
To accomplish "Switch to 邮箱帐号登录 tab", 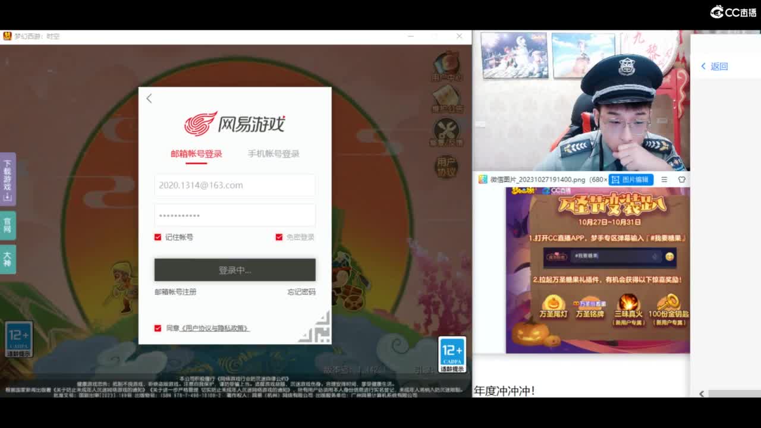I will (196, 154).
